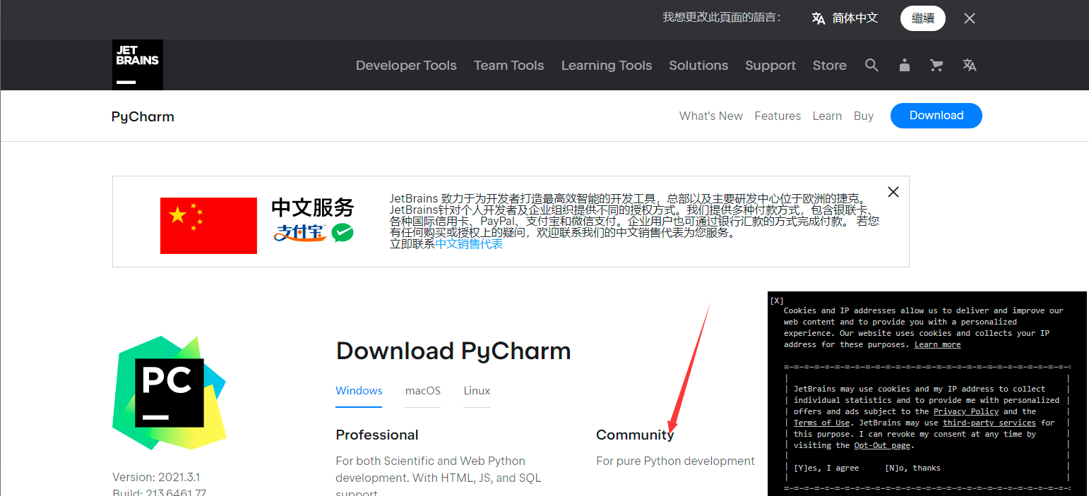Visit the Opt-Out page link
Image resolution: width=1089 pixels, height=496 pixels.
coord(881,445)
